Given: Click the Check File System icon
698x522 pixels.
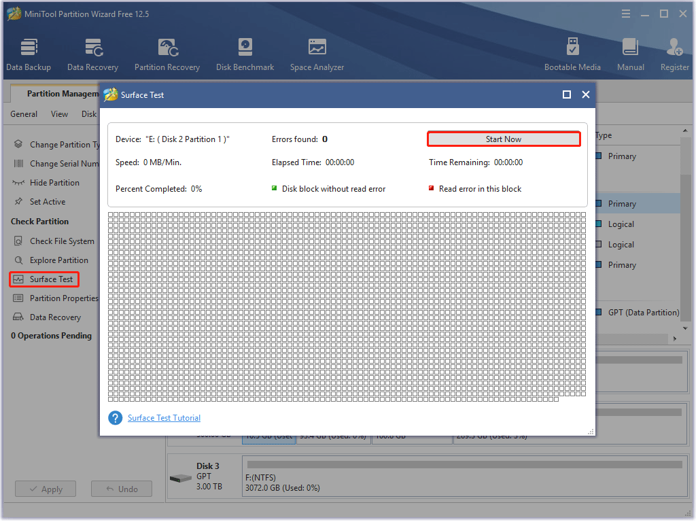Looking at the screenshot, I should pos(18,242).
